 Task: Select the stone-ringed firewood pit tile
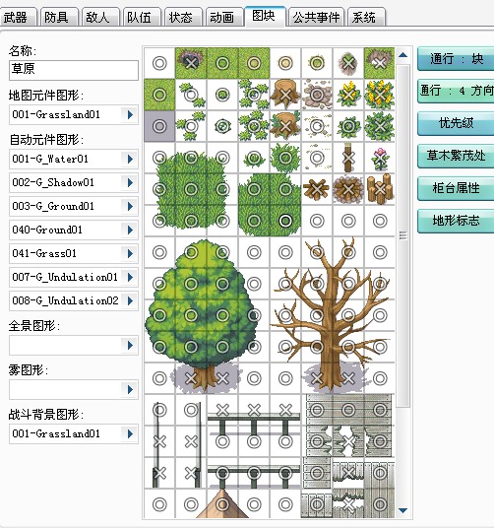(348, 189)
